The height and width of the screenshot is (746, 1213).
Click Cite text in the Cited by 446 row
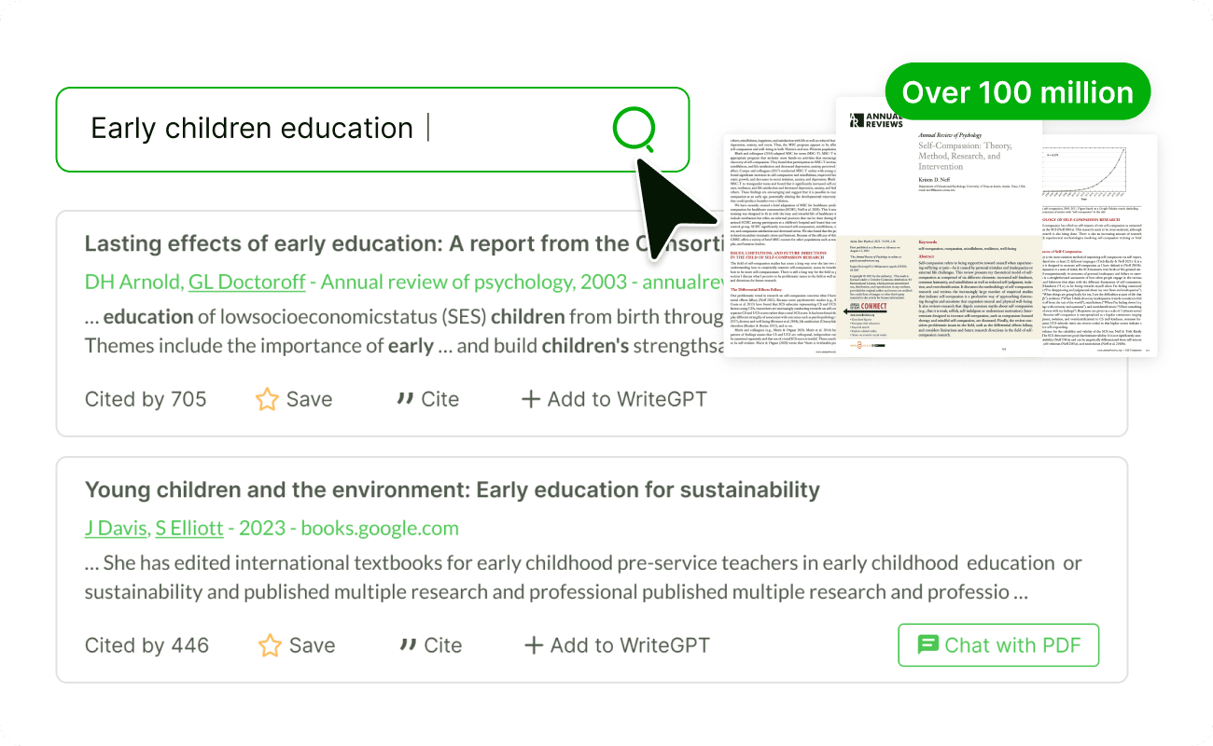(442, 645)
